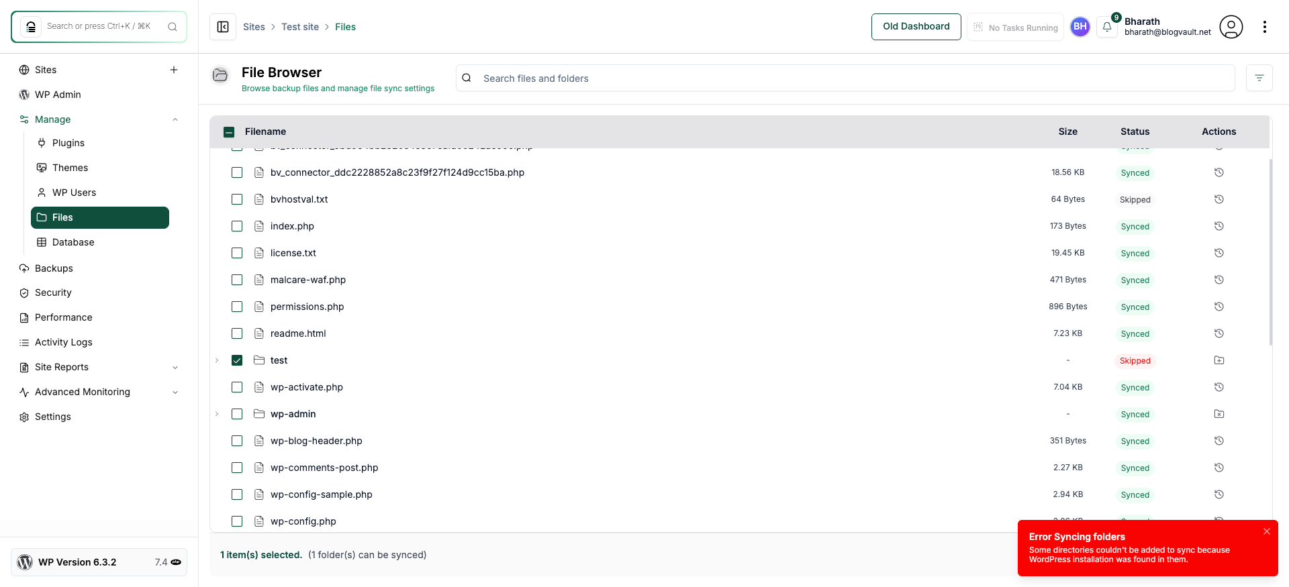
Task: Click history icon for wp-blog-header.php
Action: [1219, 441]
